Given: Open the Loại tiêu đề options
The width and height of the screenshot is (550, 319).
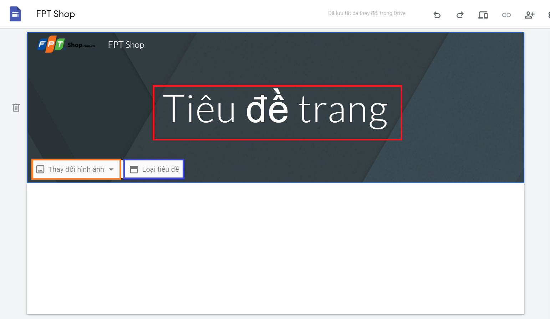Looking at the screenshot, I should pyautogui.click(x=154, y=169).
